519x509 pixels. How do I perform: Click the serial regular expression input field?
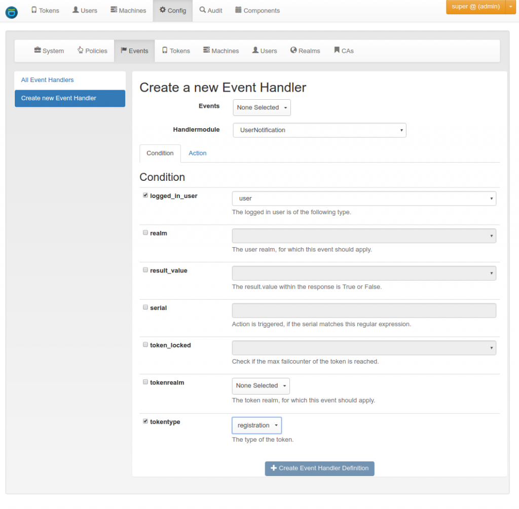pos(364,310)
